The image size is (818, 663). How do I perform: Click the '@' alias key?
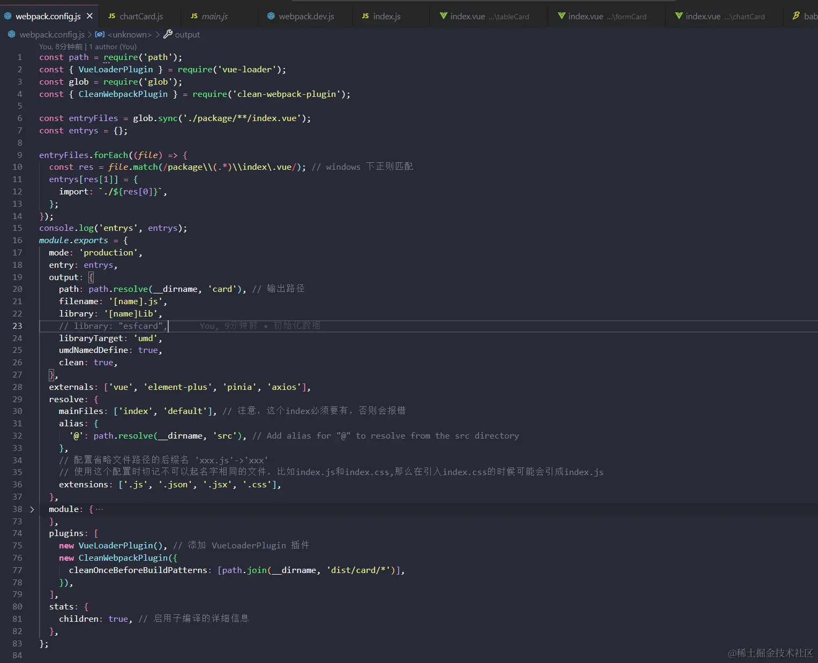pos(76,436)
